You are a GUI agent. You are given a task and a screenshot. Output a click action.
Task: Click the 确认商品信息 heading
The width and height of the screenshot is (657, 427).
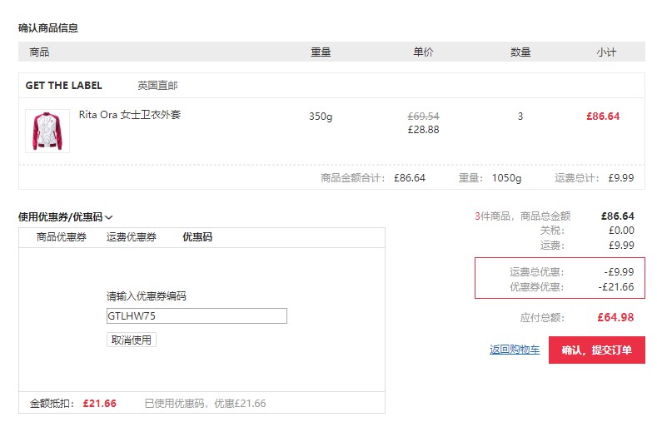coord(48,28)
